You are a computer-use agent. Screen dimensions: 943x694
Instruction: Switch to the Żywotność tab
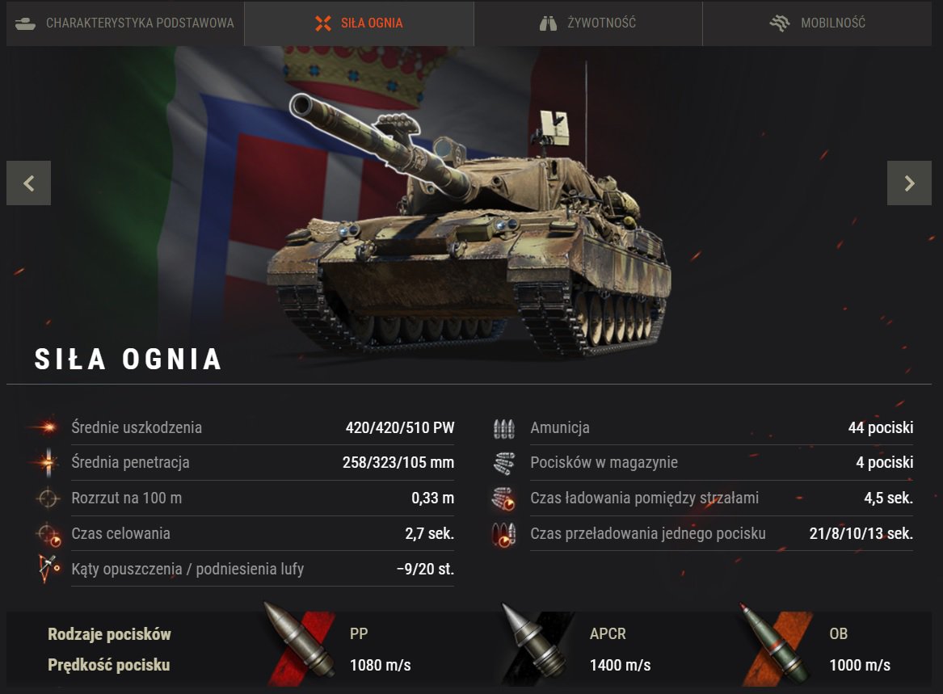[588, 23]
